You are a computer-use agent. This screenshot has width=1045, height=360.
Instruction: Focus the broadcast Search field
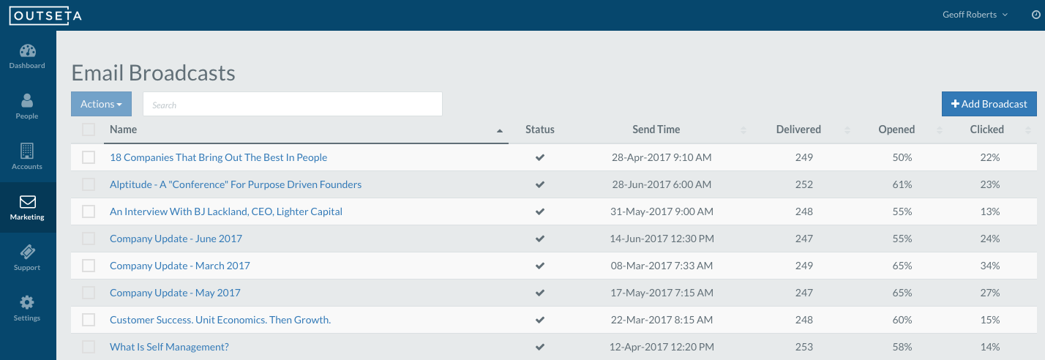click(293, 104)
